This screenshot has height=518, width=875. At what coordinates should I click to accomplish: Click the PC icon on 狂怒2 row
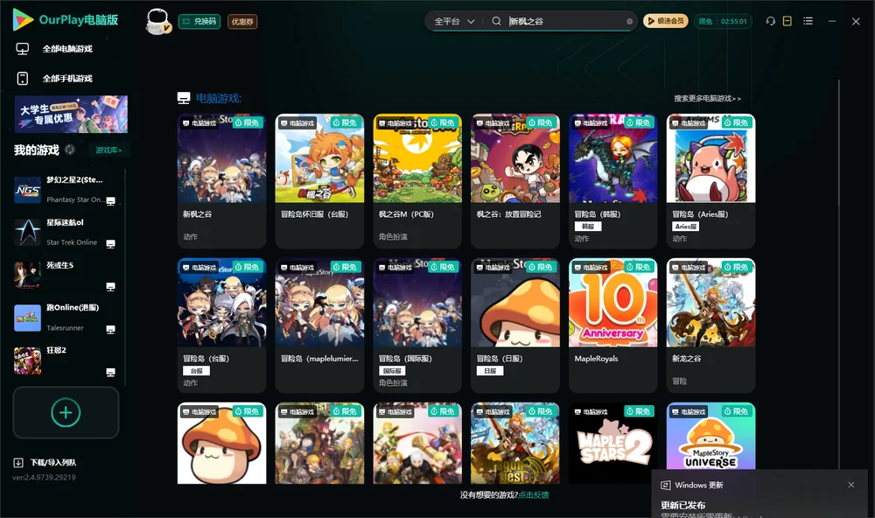(110, 373)
